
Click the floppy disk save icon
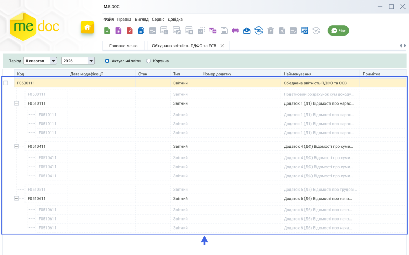tap(224, 31)
